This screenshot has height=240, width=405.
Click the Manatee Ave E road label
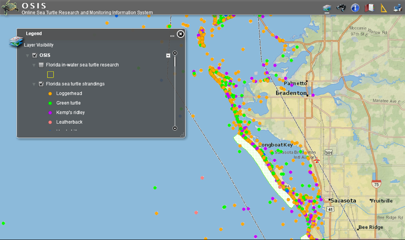coord(386,101)
